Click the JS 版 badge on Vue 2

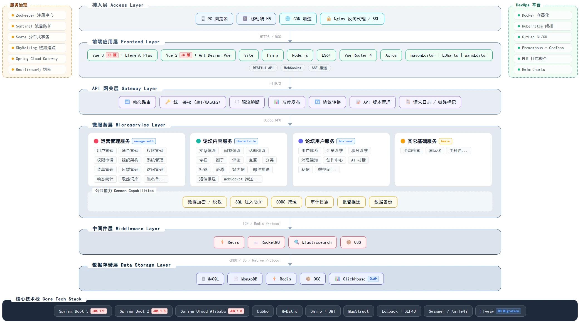point(186,55)
